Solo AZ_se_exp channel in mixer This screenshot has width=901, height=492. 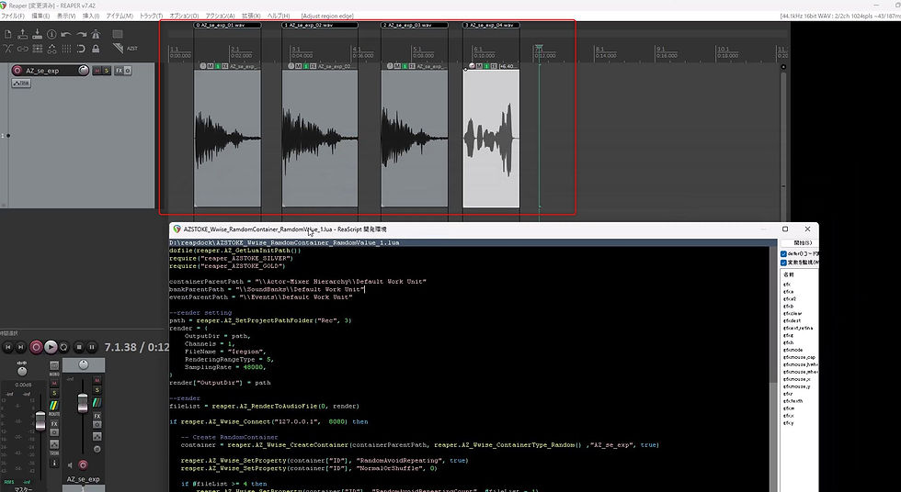click(x=97, y=390)
